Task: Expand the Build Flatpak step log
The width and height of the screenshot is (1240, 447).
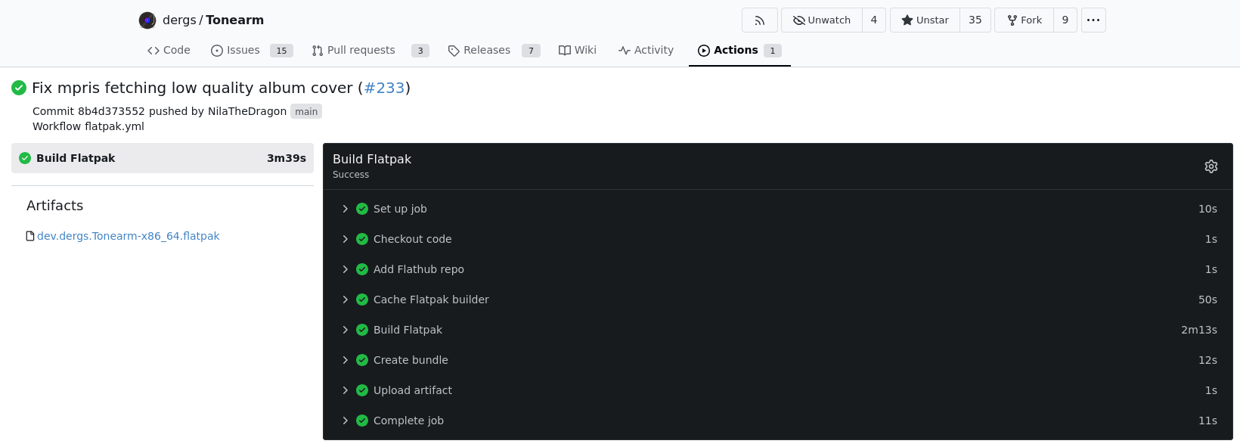Action: click(x=408, y=330)
